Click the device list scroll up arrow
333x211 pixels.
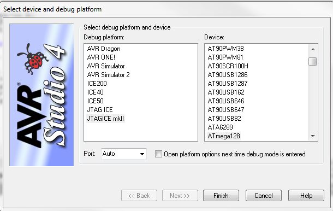point(313,49)
